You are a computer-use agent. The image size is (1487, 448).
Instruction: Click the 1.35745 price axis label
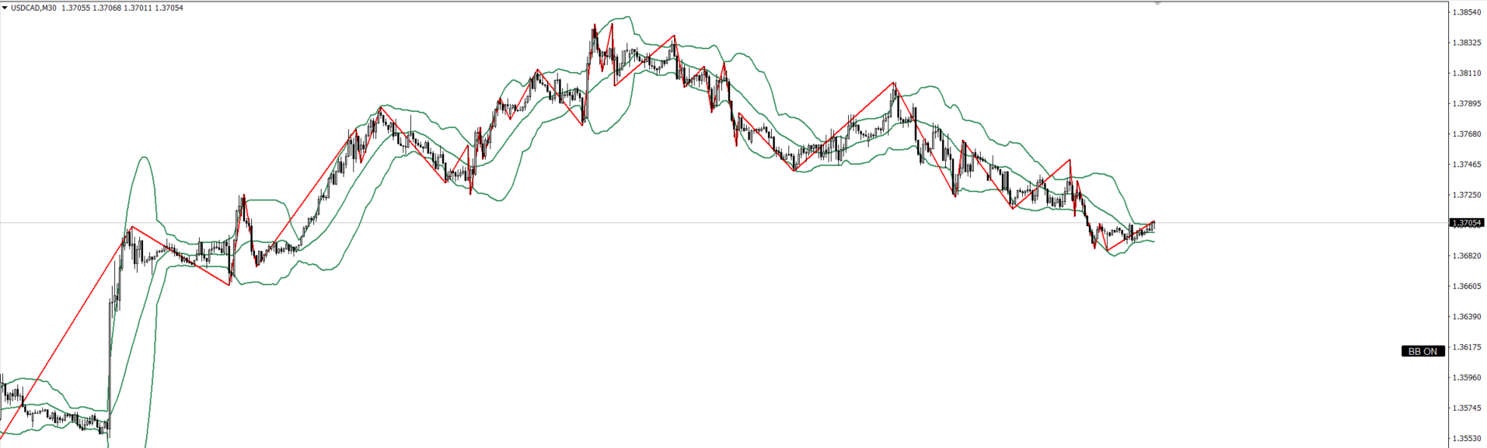(1464, 408)
